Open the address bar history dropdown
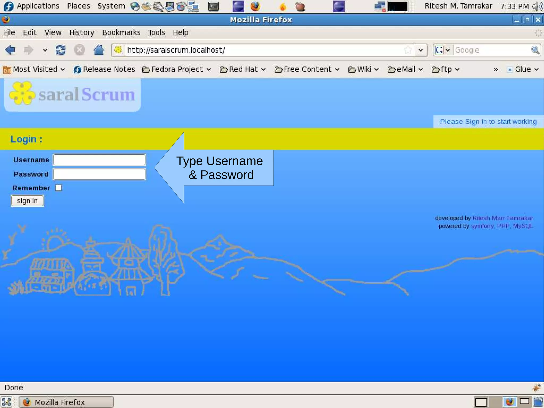This screenshot has width=544, height=408. (x=420, y=50)
